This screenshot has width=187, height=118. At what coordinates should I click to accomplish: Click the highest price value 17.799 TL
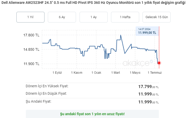(148, 87)
